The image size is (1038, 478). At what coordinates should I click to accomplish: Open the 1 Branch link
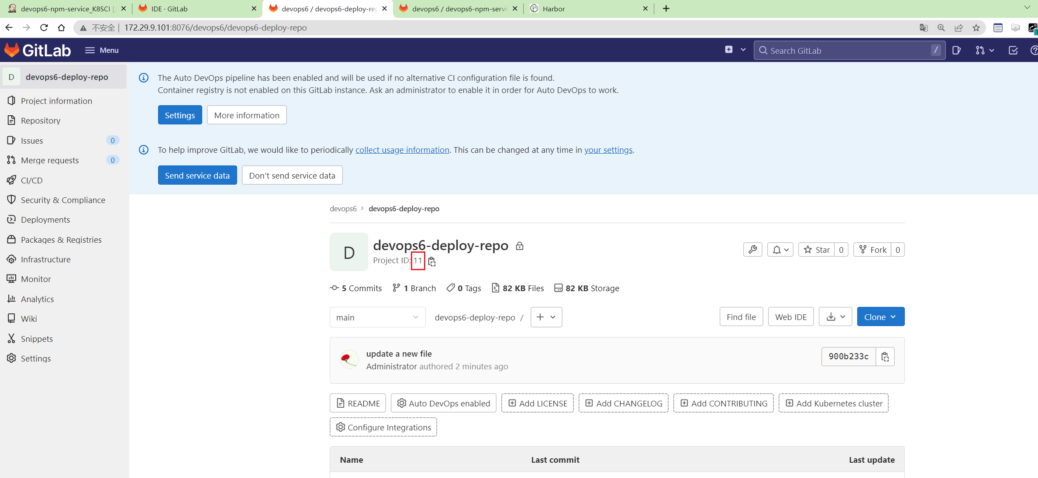(414, 288)
